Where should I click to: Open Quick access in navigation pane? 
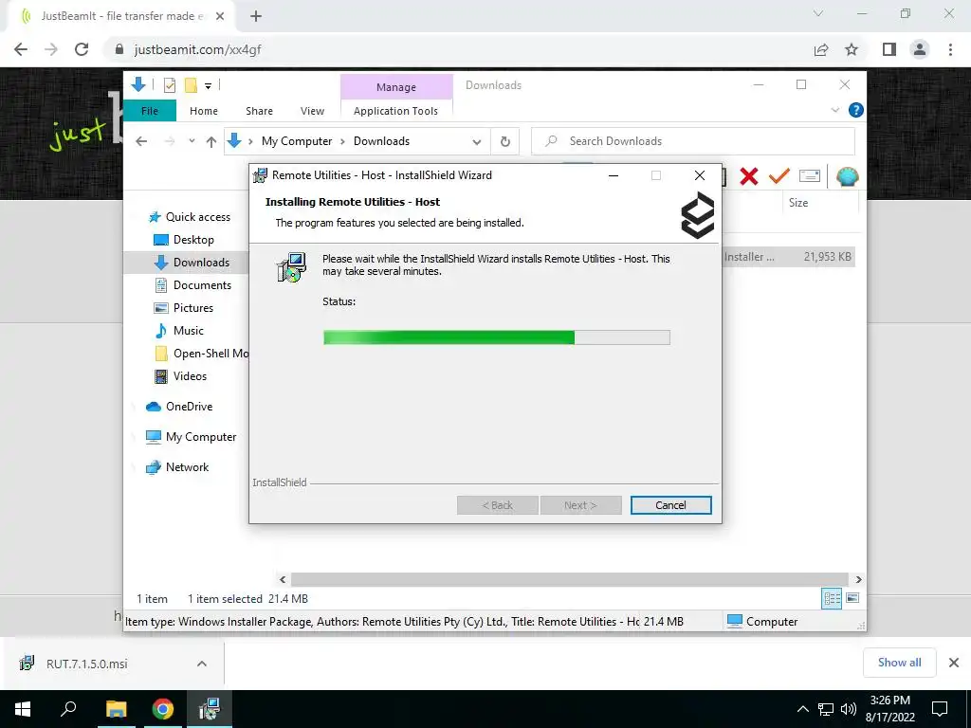[x=189, y=217]
